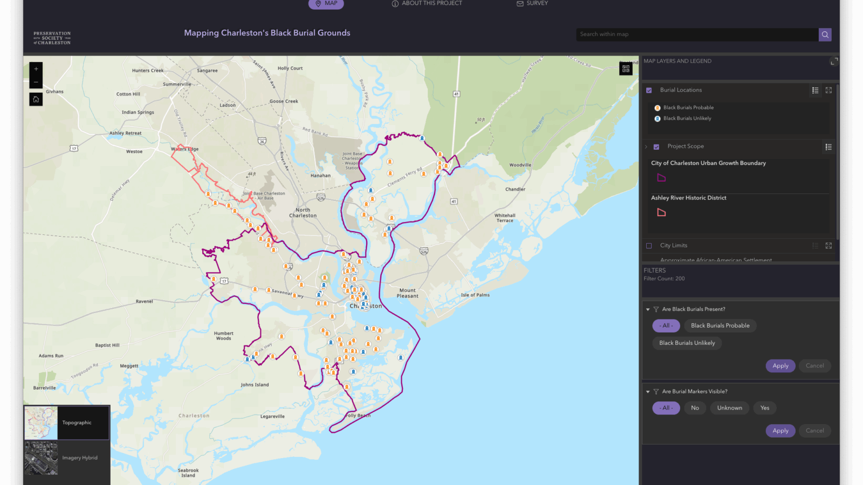This screenshot has height=485, width=863.
Task: Cancel the Burial Markers Visible filter
Action: coord(814,431)
